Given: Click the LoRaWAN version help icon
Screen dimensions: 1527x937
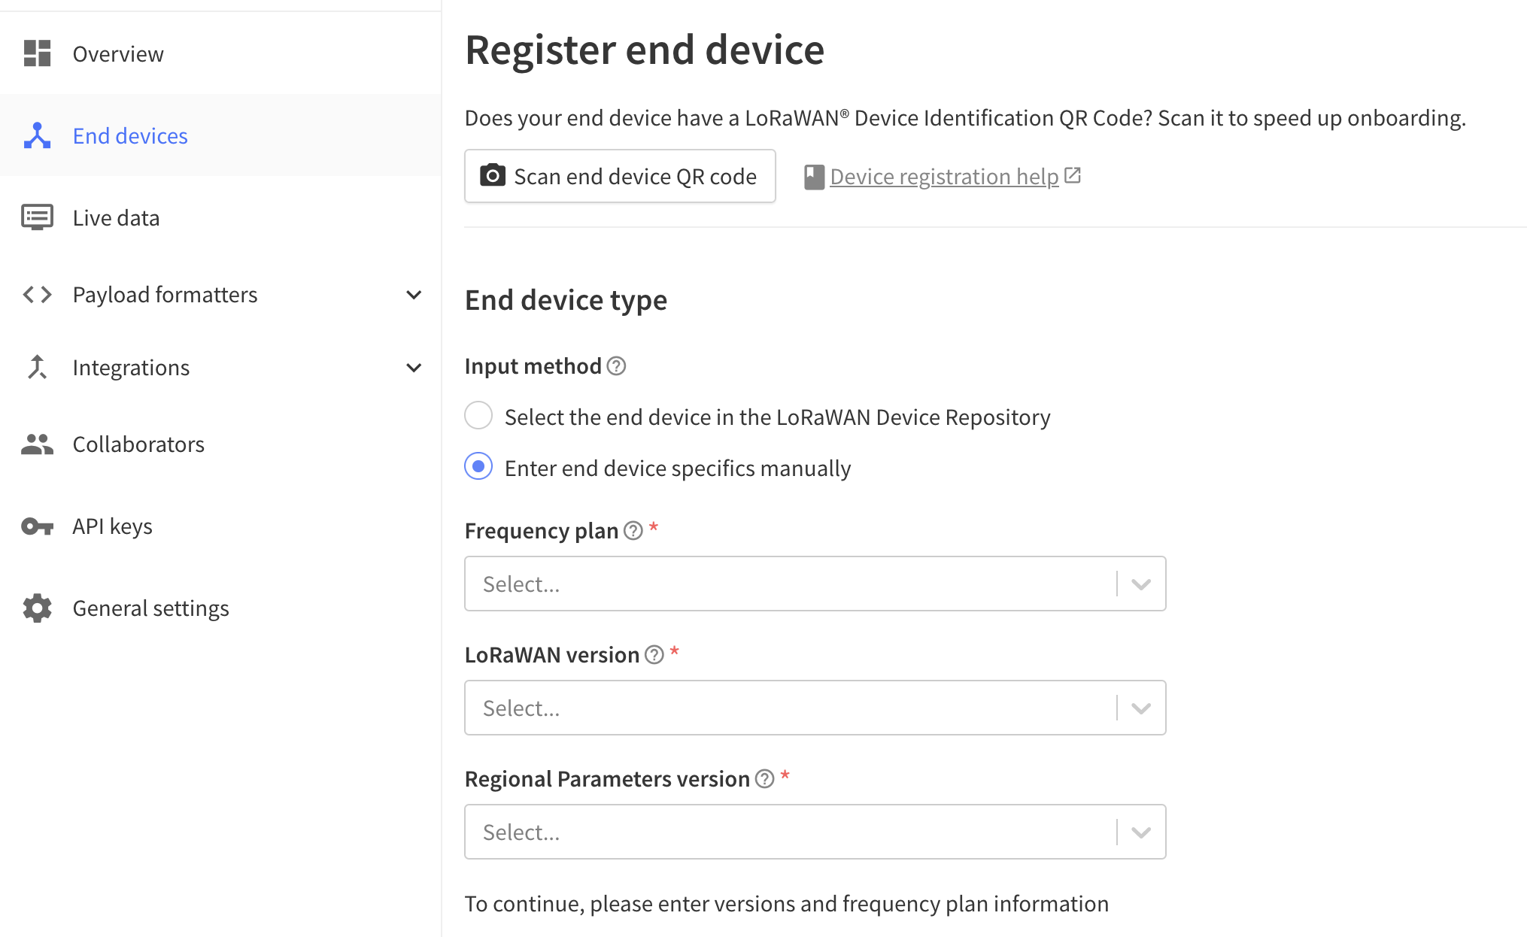Looking at the screenshot, I should click(654, 655).
